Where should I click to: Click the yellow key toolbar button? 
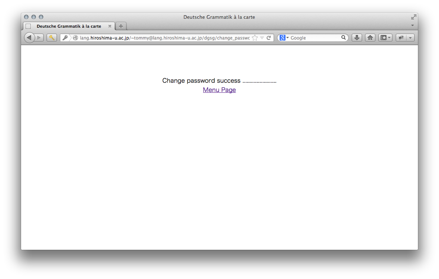click(52, 38)
